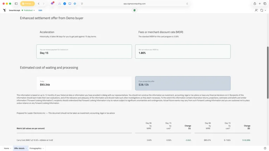Image resolution: width=269 pixels, height=151 pixels.
Task: Open the share users icon
Action: point(256,10)
